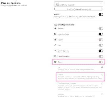Select the Full orders access radio
The image size is (108, 98).
(x=102, y=67)
